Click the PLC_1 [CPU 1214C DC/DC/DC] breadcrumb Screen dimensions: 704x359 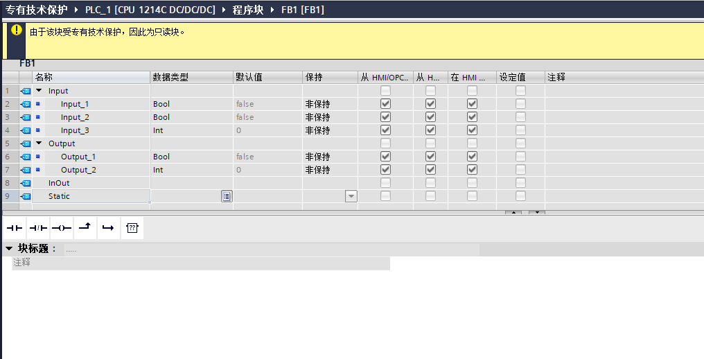point(150,10)
